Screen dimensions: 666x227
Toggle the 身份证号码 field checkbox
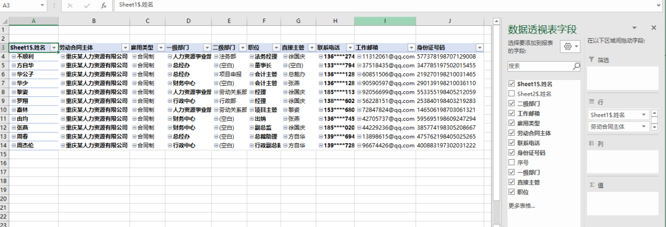point(511,152)
